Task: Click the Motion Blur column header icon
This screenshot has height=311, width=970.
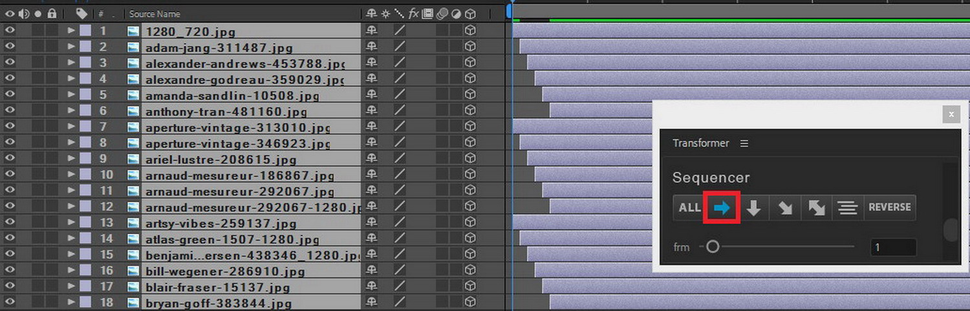Action: pyautogui.click(x=442, y=14)
